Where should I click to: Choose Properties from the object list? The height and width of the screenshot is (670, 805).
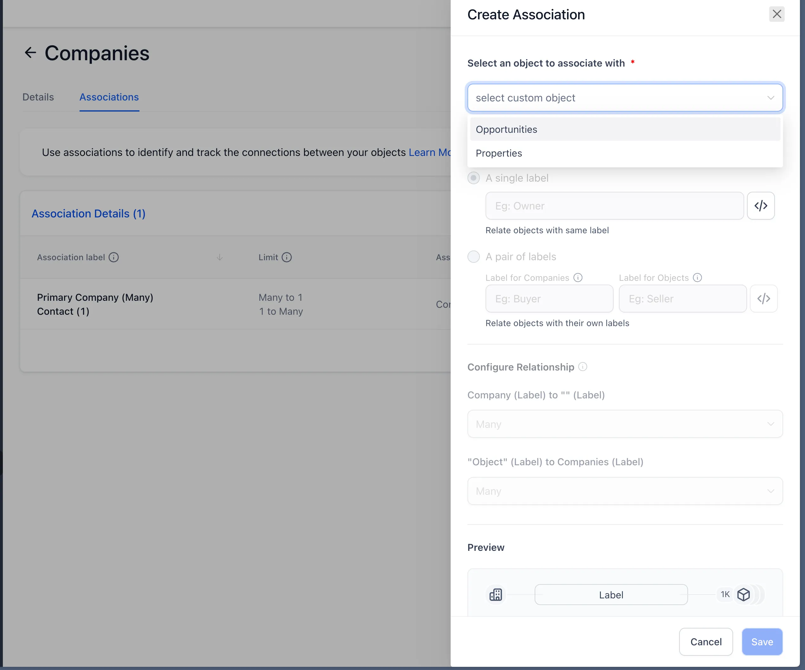pyautogui.click(x=499, y=153)
